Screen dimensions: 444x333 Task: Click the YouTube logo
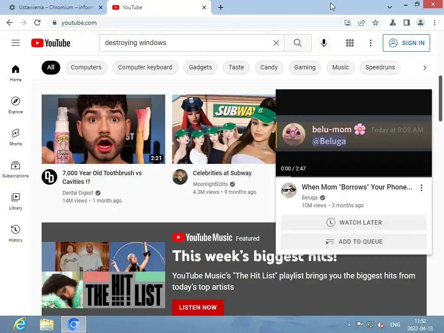[x=51, y=43]
